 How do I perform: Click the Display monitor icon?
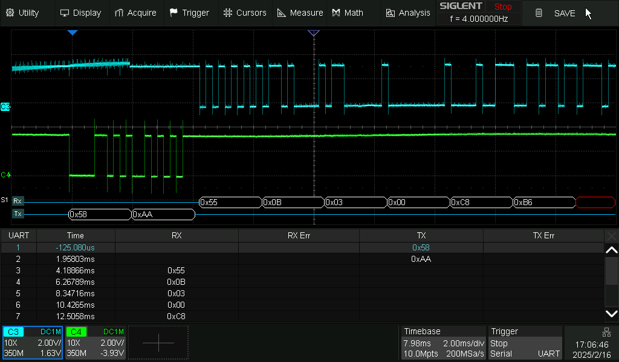tap(65, 13)
